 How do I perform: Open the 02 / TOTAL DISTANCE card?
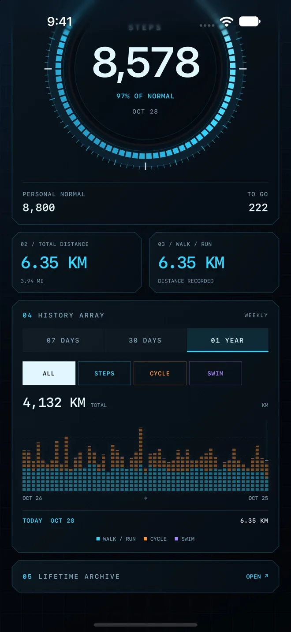77,263
